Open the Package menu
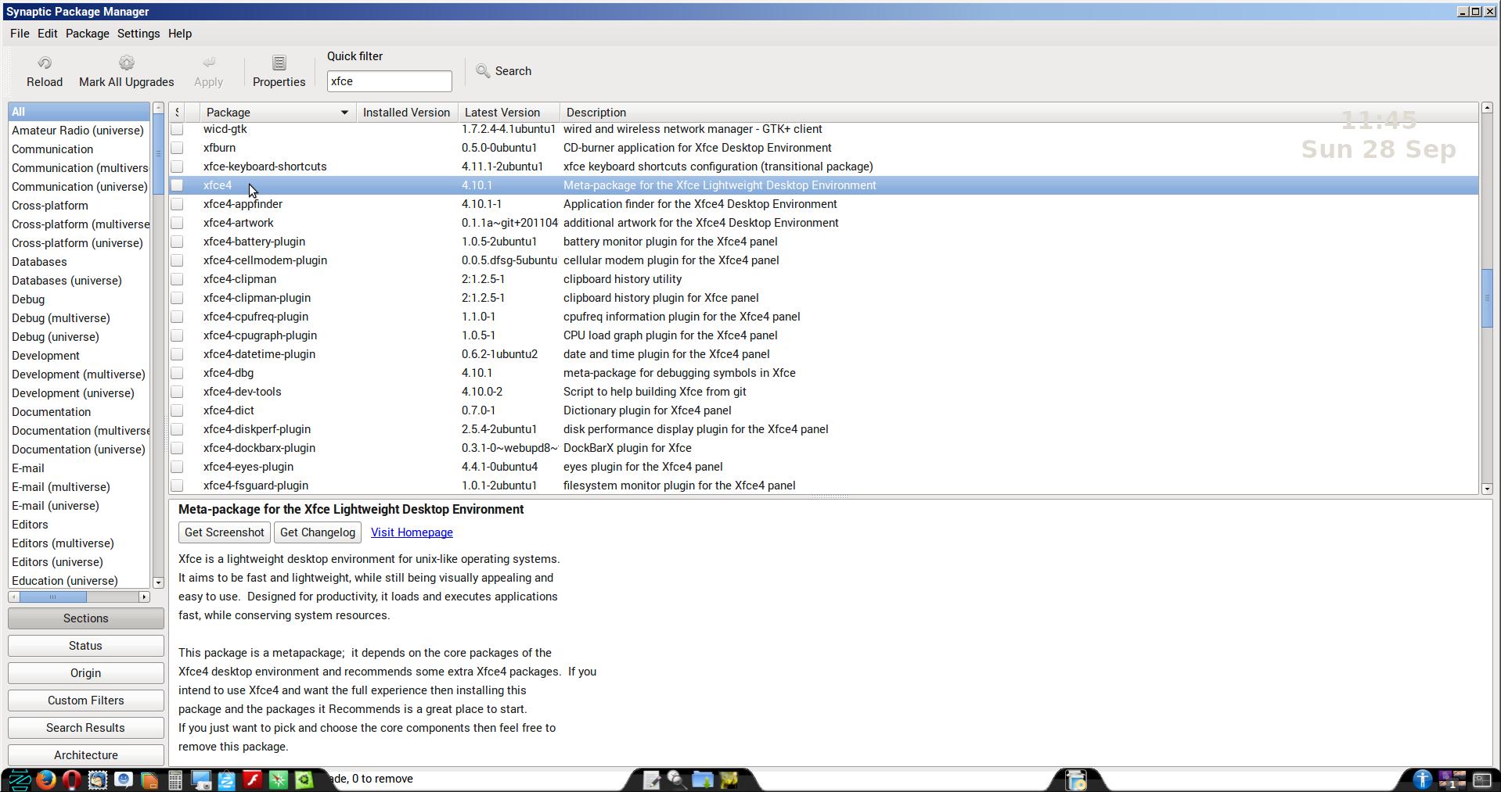This screenshot has height=792, width=1501. coord(87,34)
